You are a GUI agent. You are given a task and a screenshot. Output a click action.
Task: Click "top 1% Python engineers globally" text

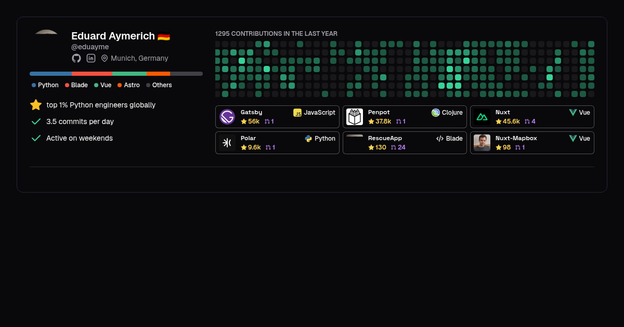point(101,105)
